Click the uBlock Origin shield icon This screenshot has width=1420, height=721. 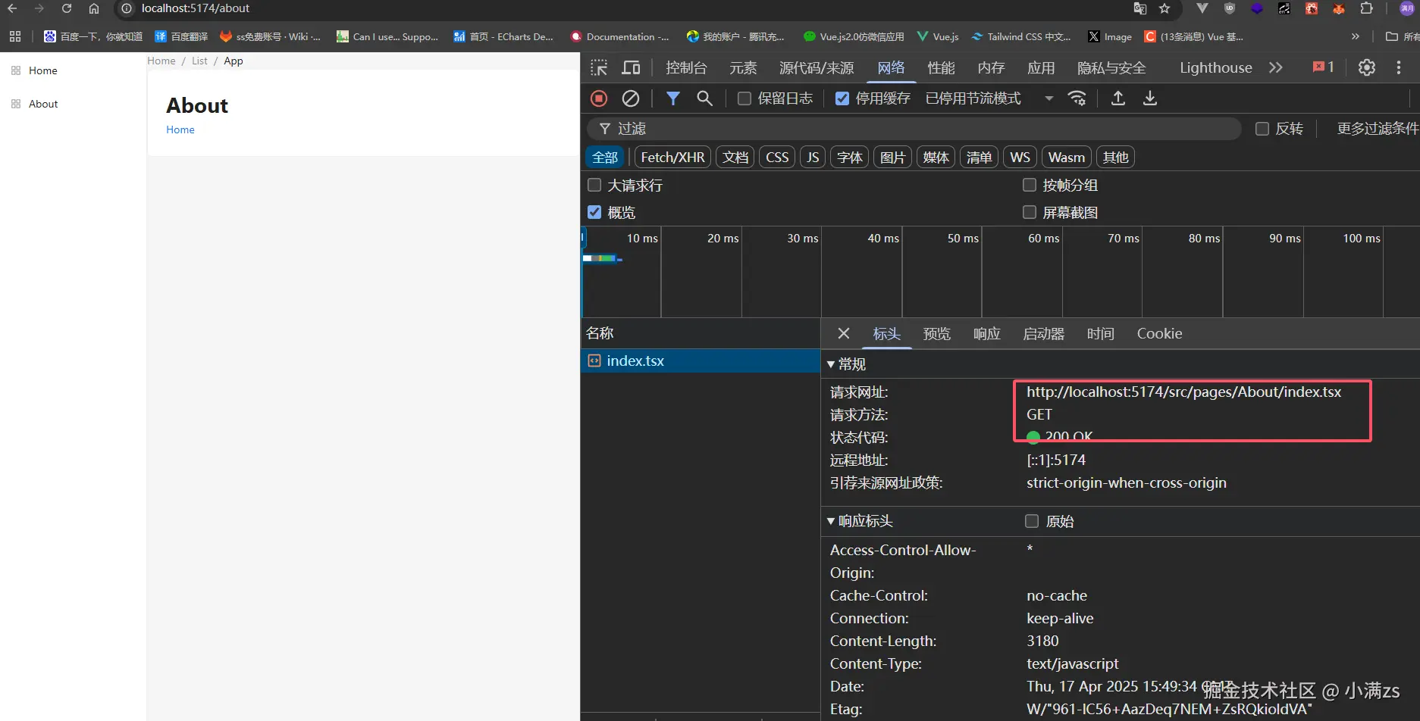(x=1230, y=8)
